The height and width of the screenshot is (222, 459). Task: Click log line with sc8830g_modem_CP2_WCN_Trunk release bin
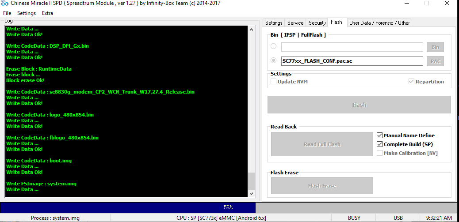(x=100, y=92)
